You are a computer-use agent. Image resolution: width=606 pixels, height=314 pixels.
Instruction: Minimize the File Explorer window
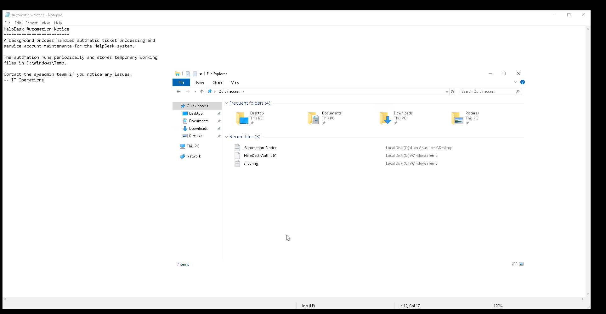(x=490, y=74)
